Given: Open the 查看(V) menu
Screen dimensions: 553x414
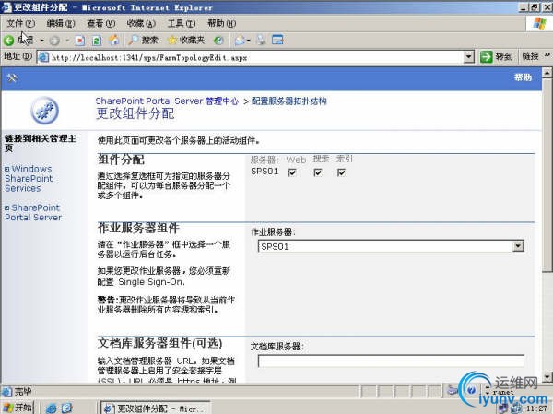Looking at the screenshot, I should pyautogui.click(x=100, y=24).
